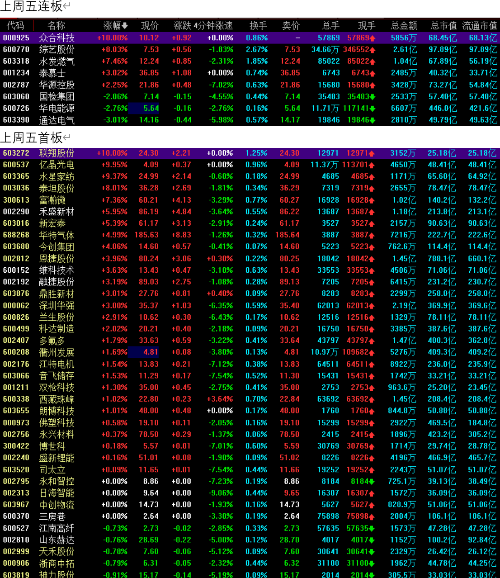Select the 通达电气 stock name
This screenshot has width=500, height=578.
[x=57, y=120]
